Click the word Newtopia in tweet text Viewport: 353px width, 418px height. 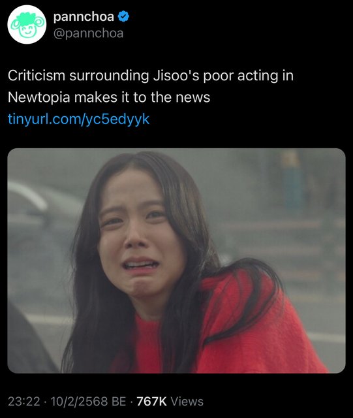39,97
